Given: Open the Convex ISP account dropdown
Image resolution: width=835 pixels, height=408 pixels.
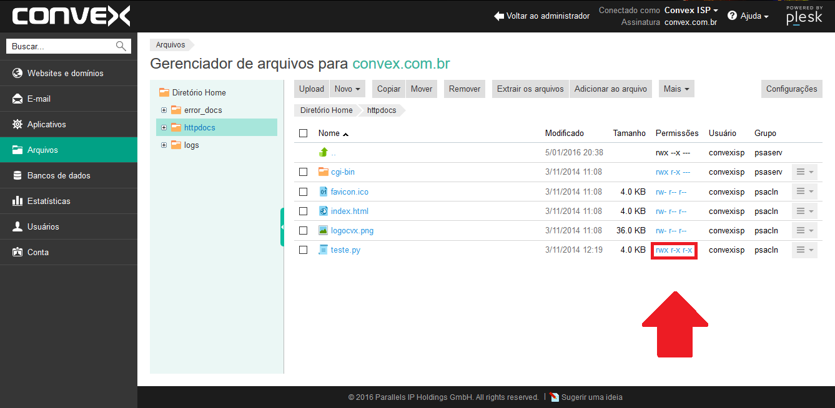Looking at the screenshot, I should [691, 10].
